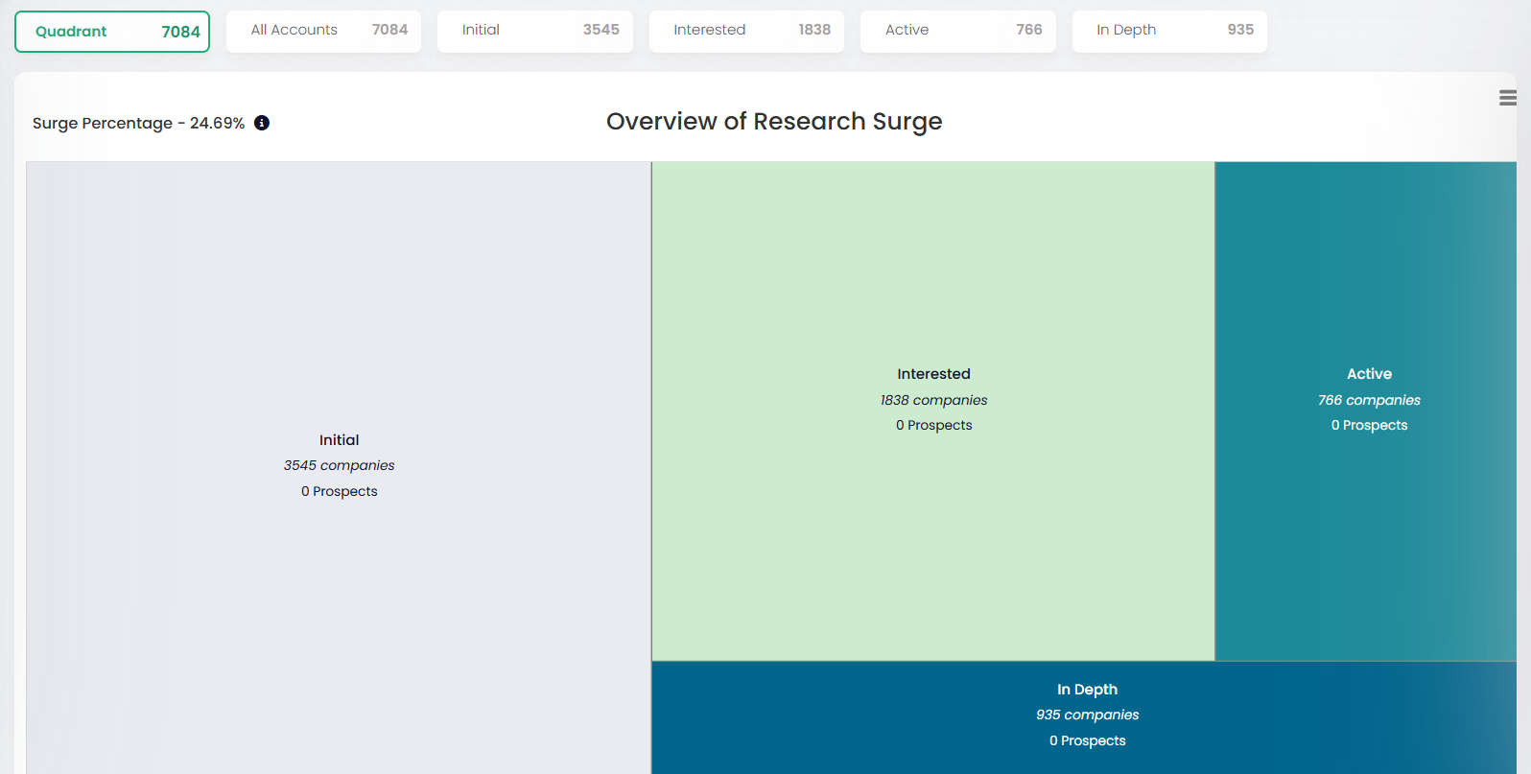The height and width of the screenshot is (774, 1531).
Task: Switch to the Active tab at top
Action: (x=957, y=31)
